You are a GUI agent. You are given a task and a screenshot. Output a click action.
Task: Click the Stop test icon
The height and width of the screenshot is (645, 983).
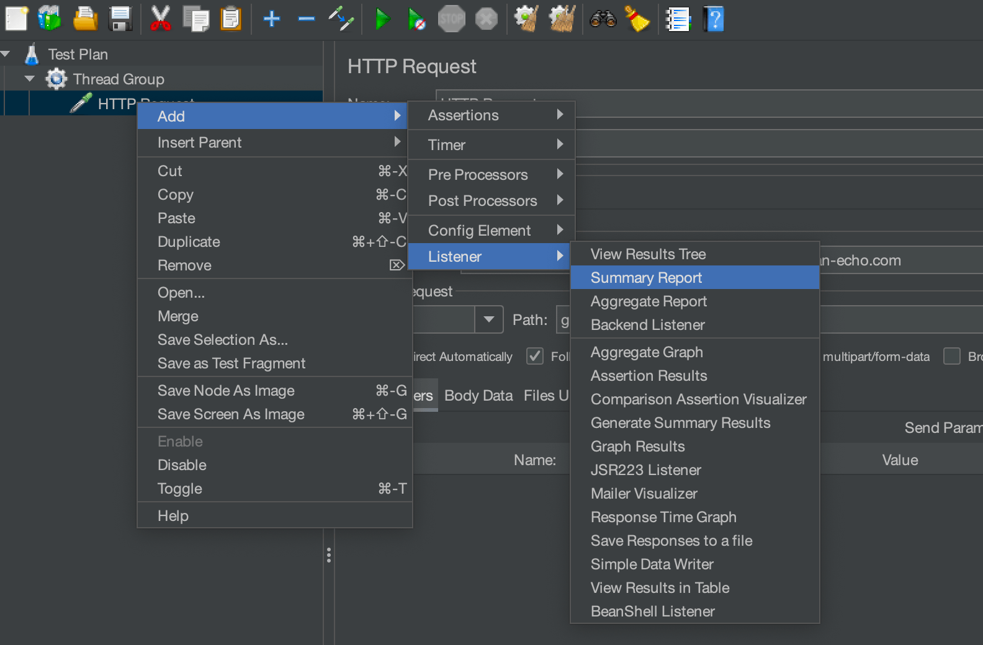[x=451, y=19]
